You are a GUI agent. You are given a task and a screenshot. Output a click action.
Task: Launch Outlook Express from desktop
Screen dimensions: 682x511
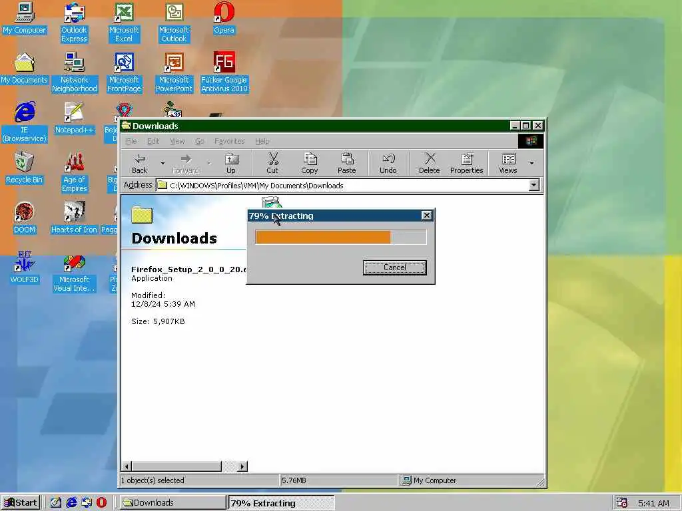coord(74,23)
